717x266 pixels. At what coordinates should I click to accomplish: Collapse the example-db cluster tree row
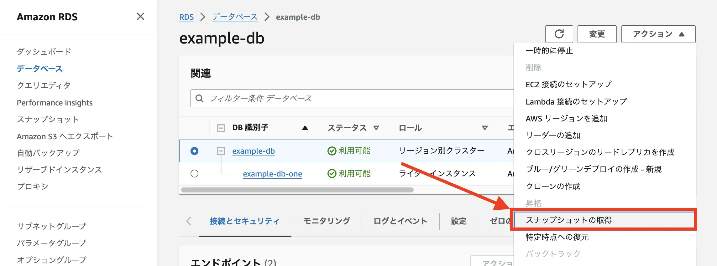click(221, 151)
